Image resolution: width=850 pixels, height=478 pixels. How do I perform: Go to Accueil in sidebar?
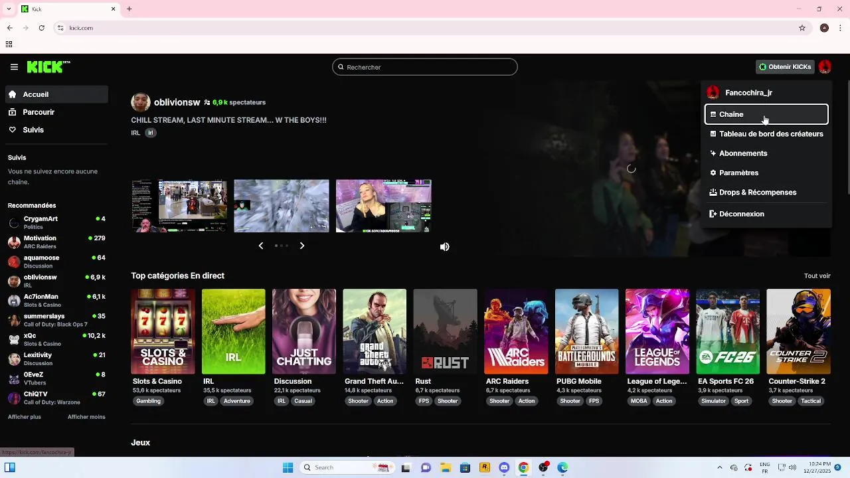(56, 94)
